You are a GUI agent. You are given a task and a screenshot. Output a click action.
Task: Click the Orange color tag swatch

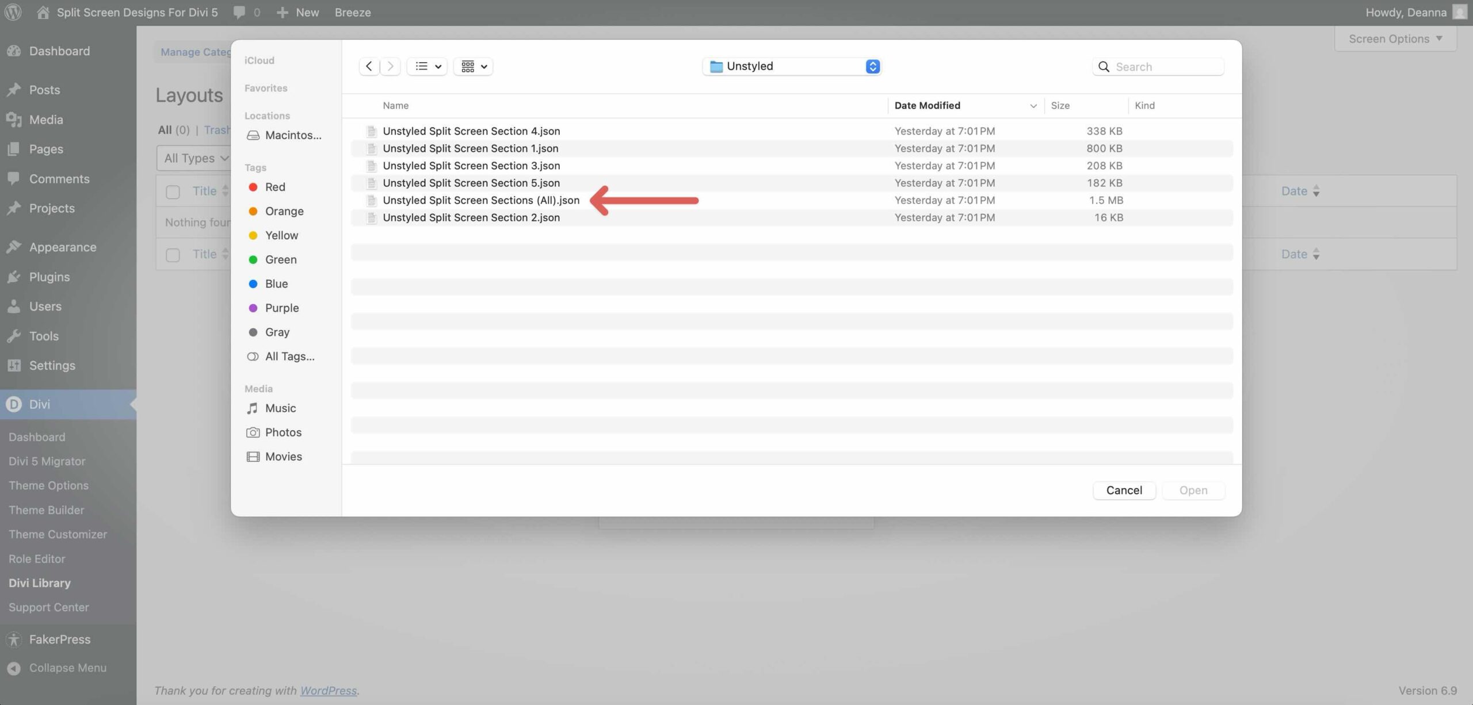(253, 210)
